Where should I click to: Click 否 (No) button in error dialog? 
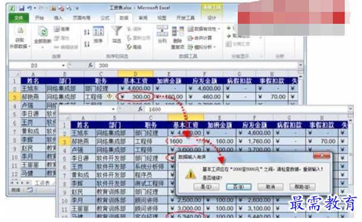pyautogui.click(x=238, y=187)
